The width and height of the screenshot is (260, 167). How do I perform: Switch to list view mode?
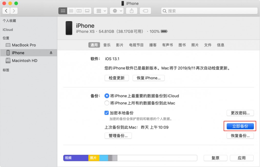tap(71, 11)
